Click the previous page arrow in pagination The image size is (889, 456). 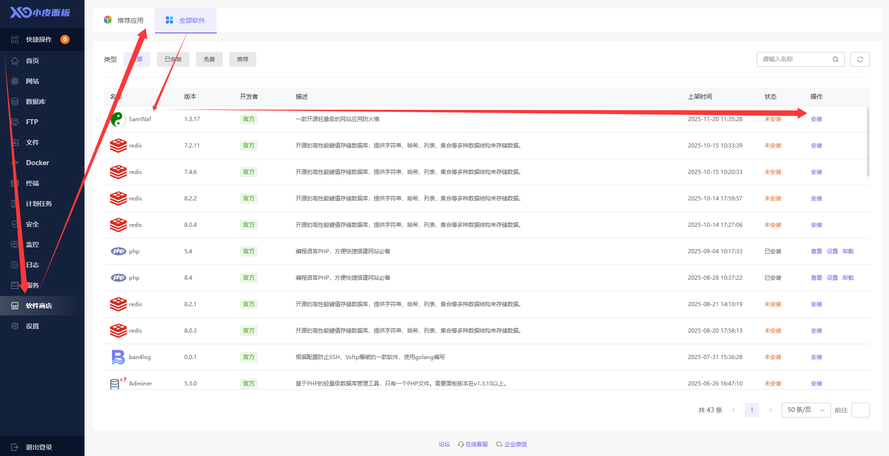[733, 410]
